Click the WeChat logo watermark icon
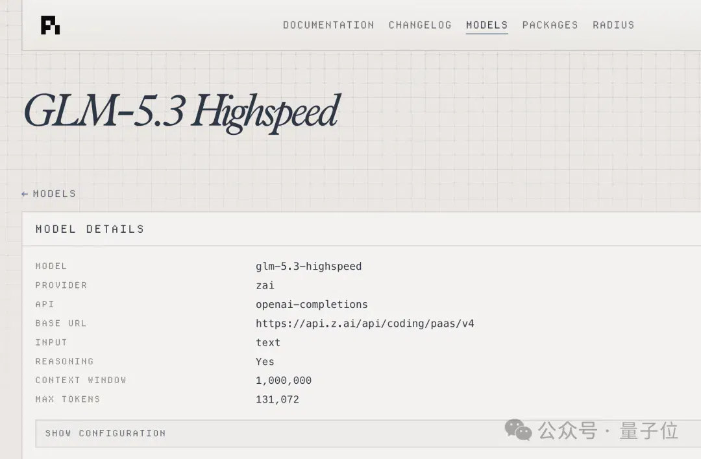This screenshot has height=459, width=701. [x=518, y=430]
